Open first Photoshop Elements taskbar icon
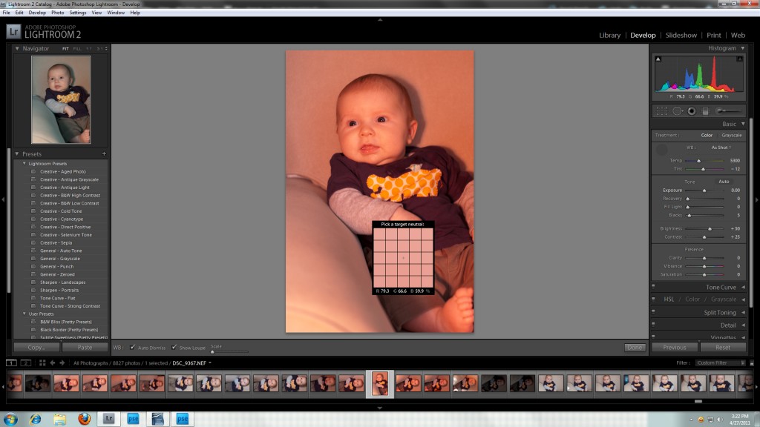The image size is (760, 427). [x=134, y=419]
